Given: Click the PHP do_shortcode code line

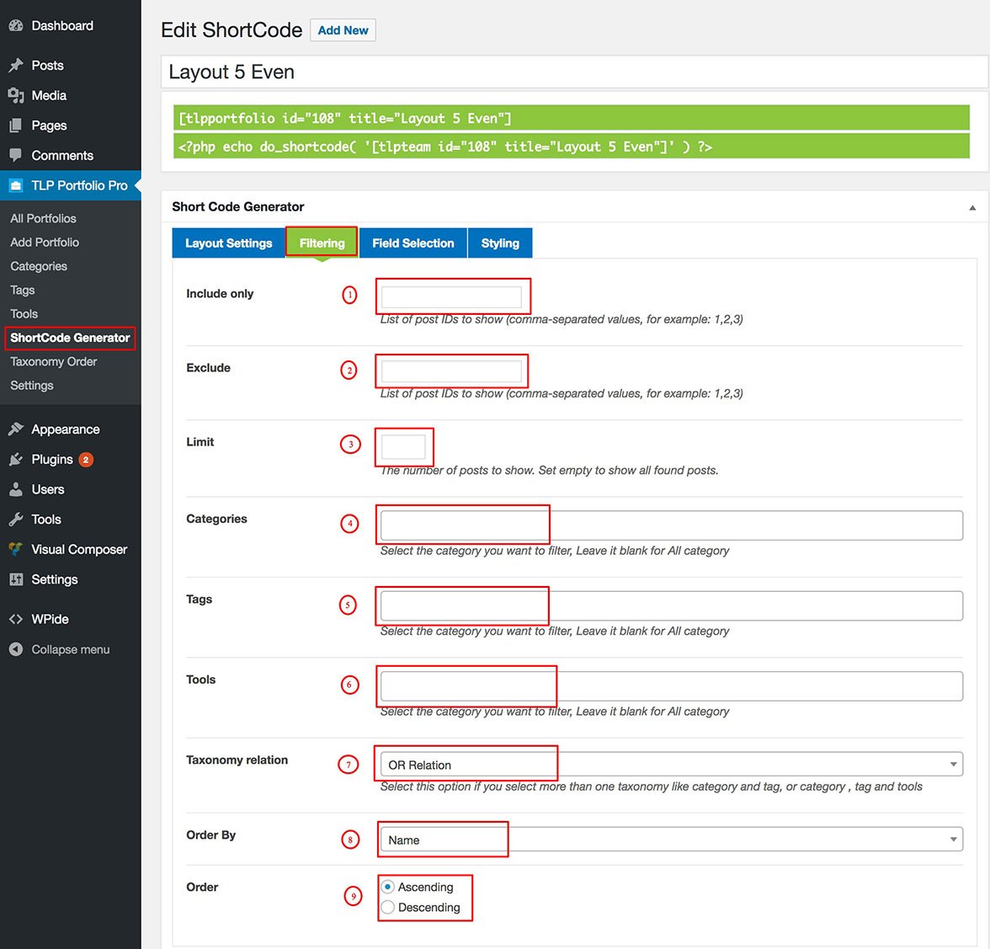Looking at the screenshot, I should 572,146.
